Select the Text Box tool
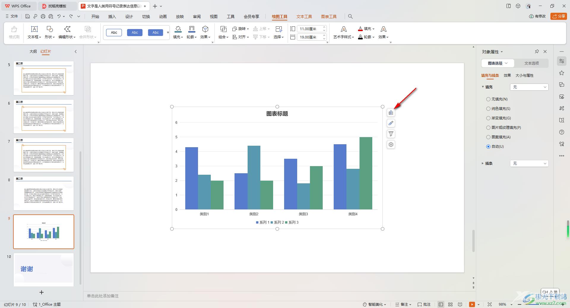 point(34,32)
